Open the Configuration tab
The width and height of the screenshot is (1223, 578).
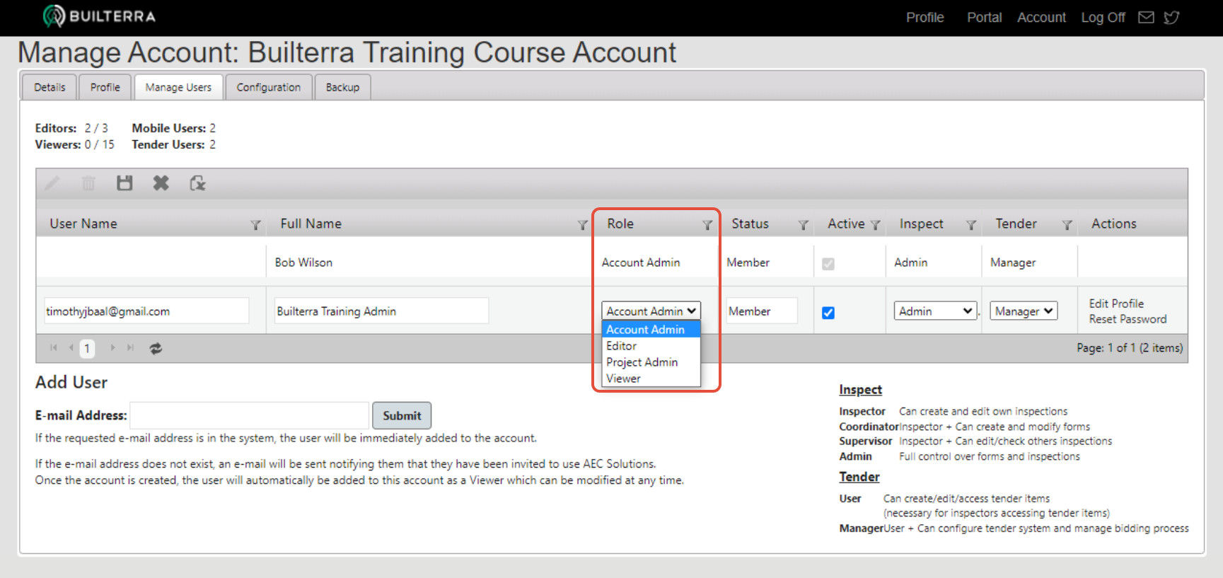coord(269,87)
